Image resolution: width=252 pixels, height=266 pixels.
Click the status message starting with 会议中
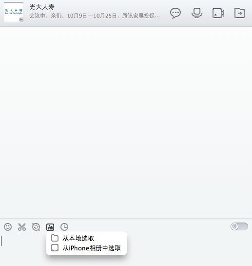[x=95, y=16]
